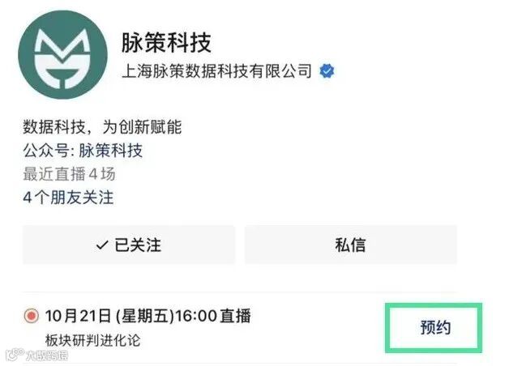Viewport: 509px width, 366px height.
Task: Tap the blue verified badge icon
Action: point(327,71)
